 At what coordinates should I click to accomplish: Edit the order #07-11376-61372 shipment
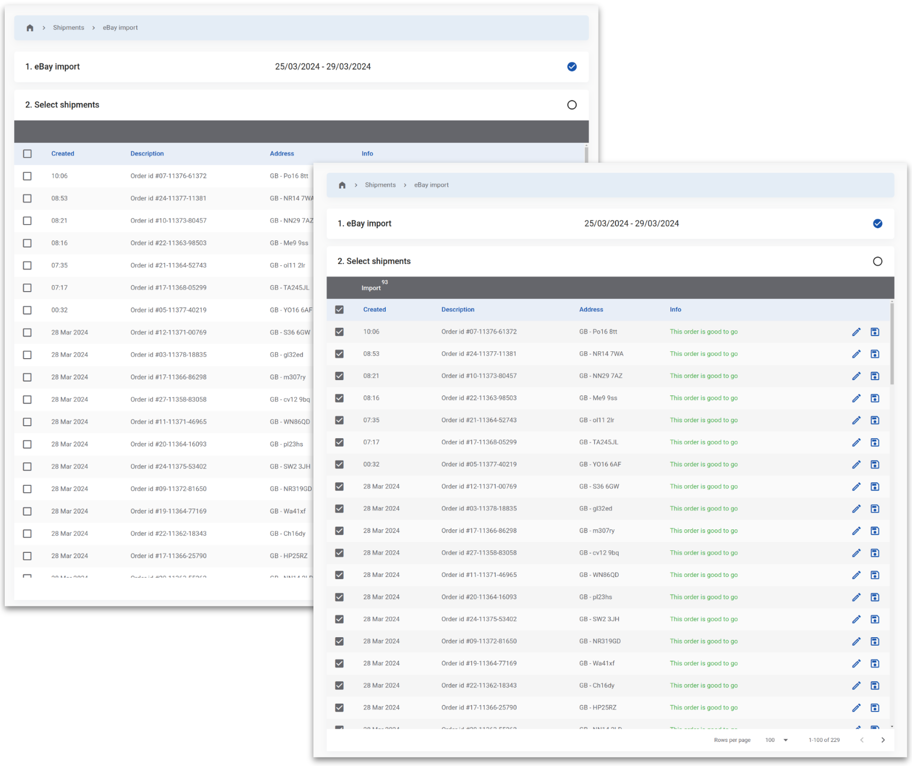(x=857, y=331)
